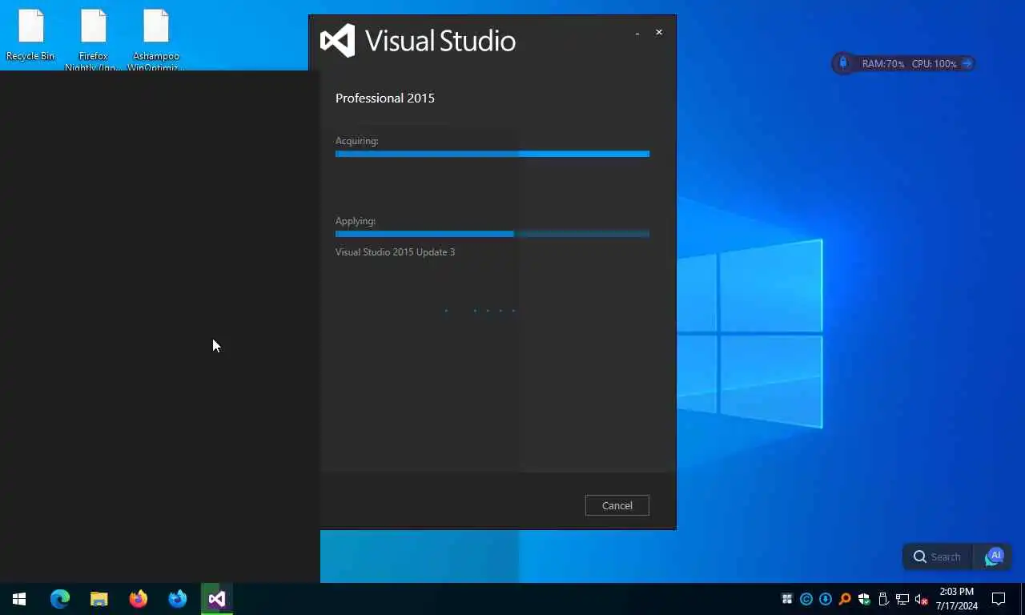Click the blue circled download-arrow tray icon
The width and height of the screenshot is (1025, 615).
[826, 599]
